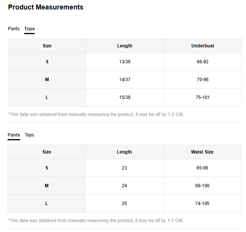Select the pants length value 23
This screenshot has width=246, height=232.
click(124, 168)
